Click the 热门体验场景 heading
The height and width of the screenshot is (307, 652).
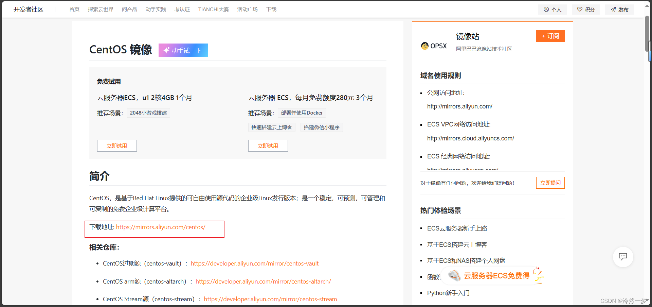tap(440, 210)
